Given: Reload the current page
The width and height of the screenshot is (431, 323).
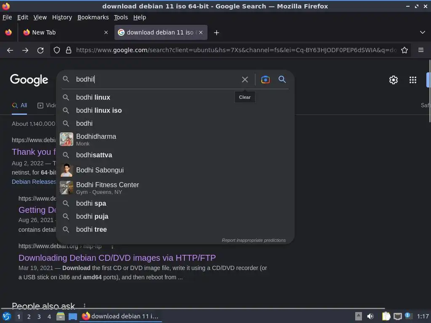Looking at the screenshot, I should point(40,50).
